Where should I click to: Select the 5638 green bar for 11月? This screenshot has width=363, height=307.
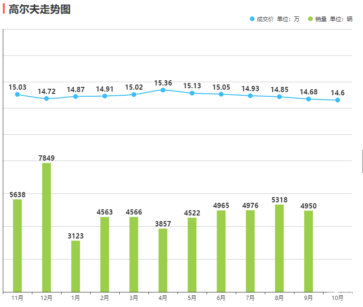click(17, 246)
